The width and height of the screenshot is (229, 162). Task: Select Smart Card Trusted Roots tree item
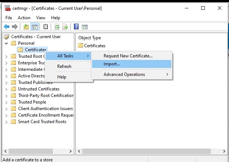(42, 121)
